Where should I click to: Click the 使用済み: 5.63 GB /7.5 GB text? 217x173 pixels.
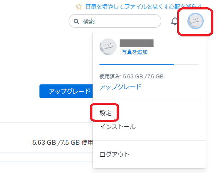pyautogui.click(x=131, y=77)
